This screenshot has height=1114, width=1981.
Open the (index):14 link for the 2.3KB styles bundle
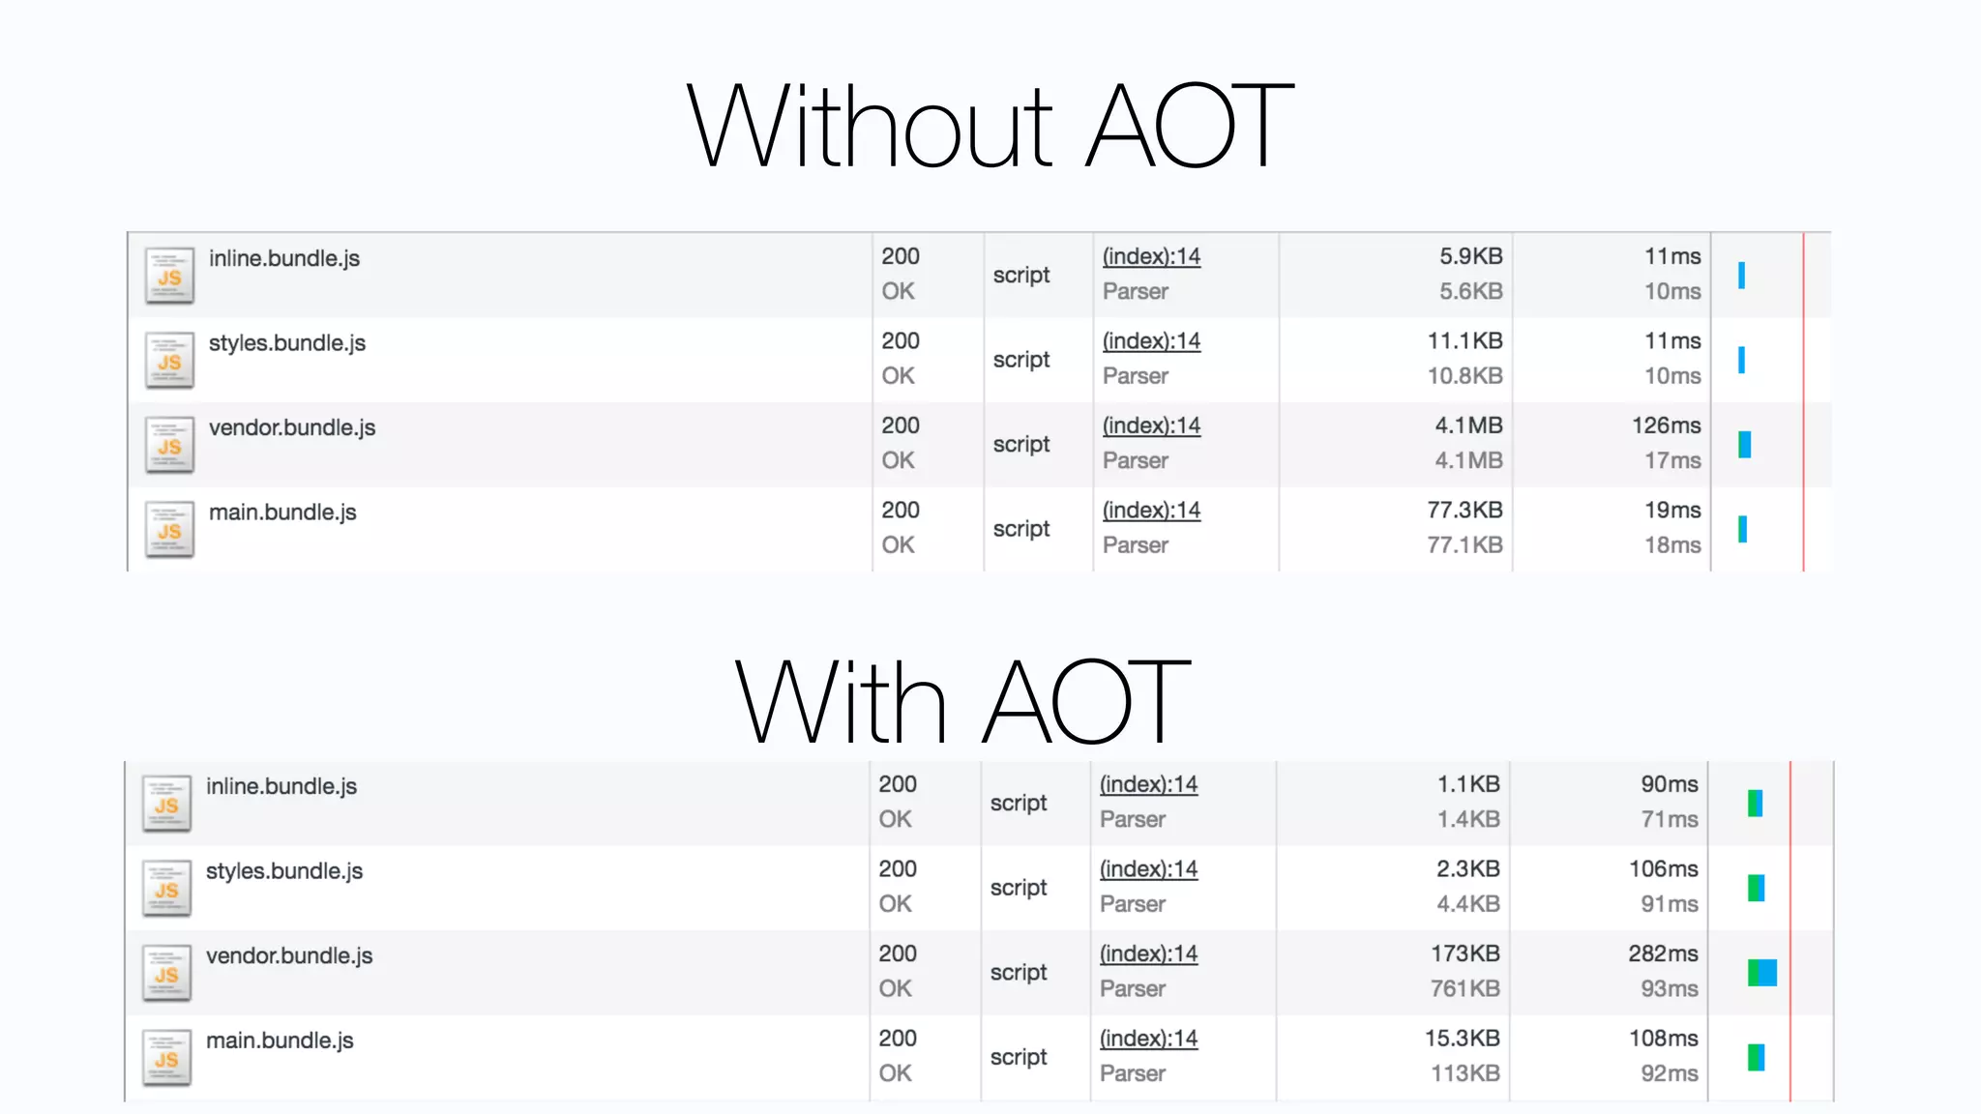pyautogui.click(x=1148, y=869)
